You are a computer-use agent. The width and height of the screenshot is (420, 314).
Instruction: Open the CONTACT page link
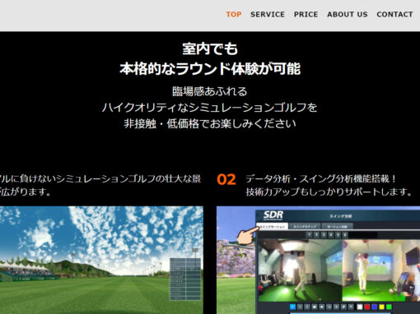point(394,15)
